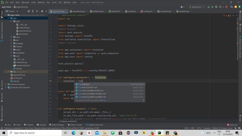This screenshot has width=242, height=136.
Task: Expand External Libraries node
Action: click(6, 84)
